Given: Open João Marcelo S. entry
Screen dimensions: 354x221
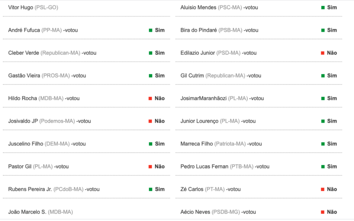Looking at the screenshot, I should tap(27, 212).
